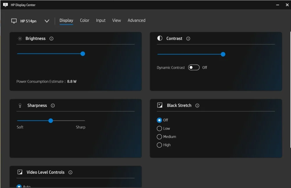Select Medium for Black Stretch
Viewport: 291px width, 188px height.
[159, 137]
